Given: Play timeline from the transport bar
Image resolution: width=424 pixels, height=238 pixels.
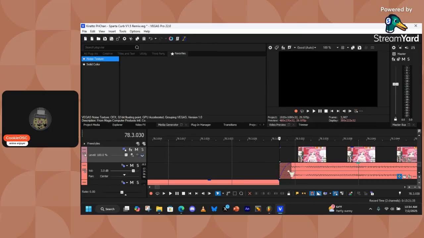Looking at the screenshot, I should (170, 193).
